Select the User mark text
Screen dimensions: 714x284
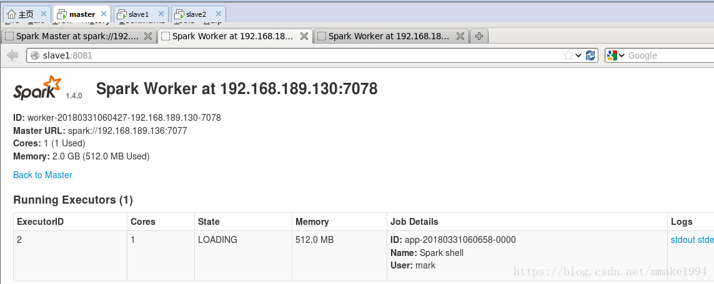(x=413, y=265)
